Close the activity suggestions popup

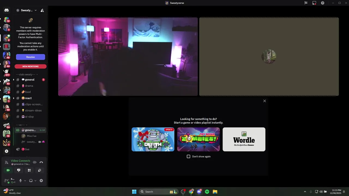[x=264, y=101]
